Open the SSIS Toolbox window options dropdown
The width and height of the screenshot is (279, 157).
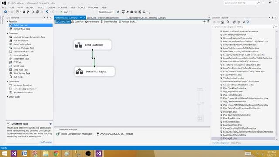pos(44,17)
